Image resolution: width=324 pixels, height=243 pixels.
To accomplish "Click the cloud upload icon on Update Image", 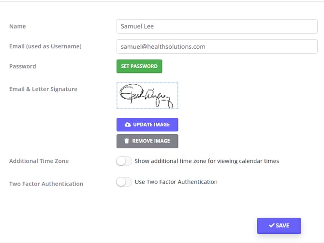I will point(128,125).
